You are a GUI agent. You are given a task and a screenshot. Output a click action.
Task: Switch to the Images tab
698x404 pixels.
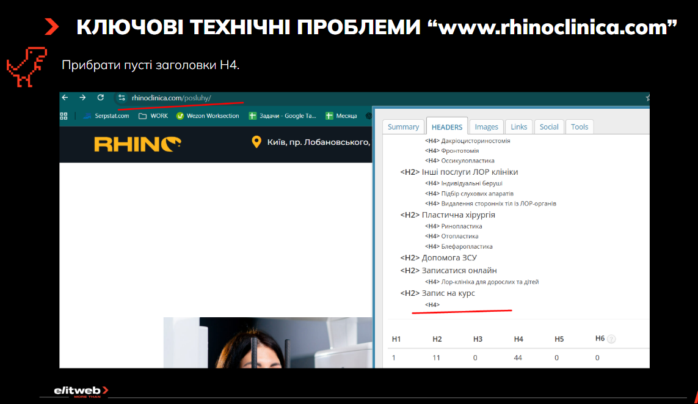[487, 127]
